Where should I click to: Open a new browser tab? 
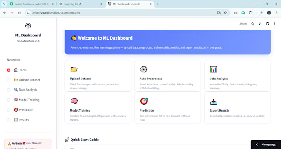(158, 4)
